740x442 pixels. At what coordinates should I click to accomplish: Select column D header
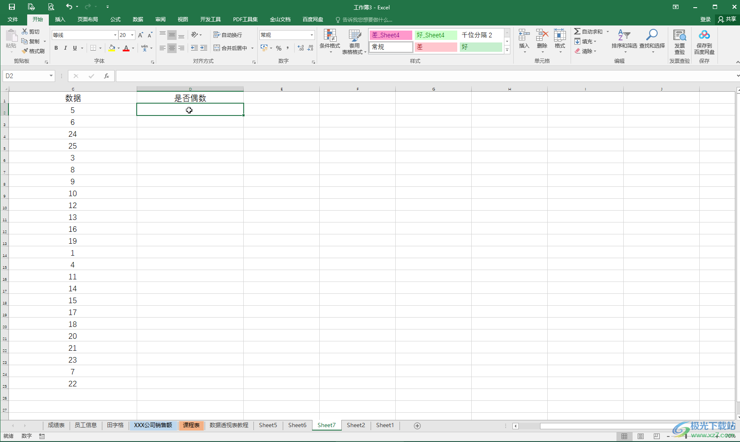(x=190, y=89)
